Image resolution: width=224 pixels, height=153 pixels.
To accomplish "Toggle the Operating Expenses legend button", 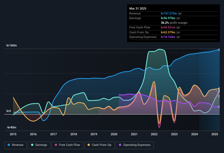I will click(135, 145).
